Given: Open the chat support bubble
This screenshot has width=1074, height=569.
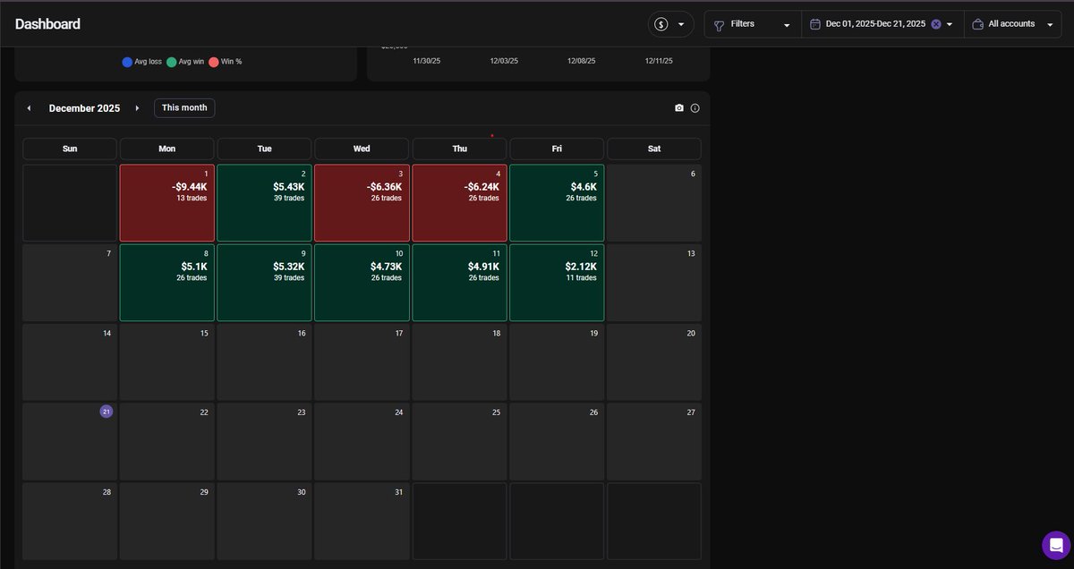Looking at the screenshot, I should pos(1056,545).
